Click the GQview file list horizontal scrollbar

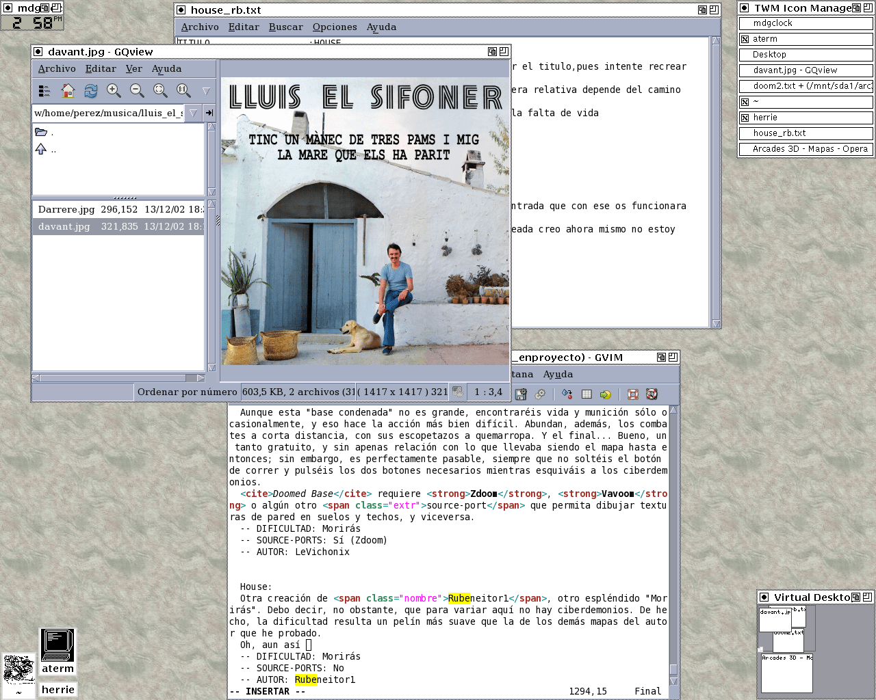pos(118,378)
